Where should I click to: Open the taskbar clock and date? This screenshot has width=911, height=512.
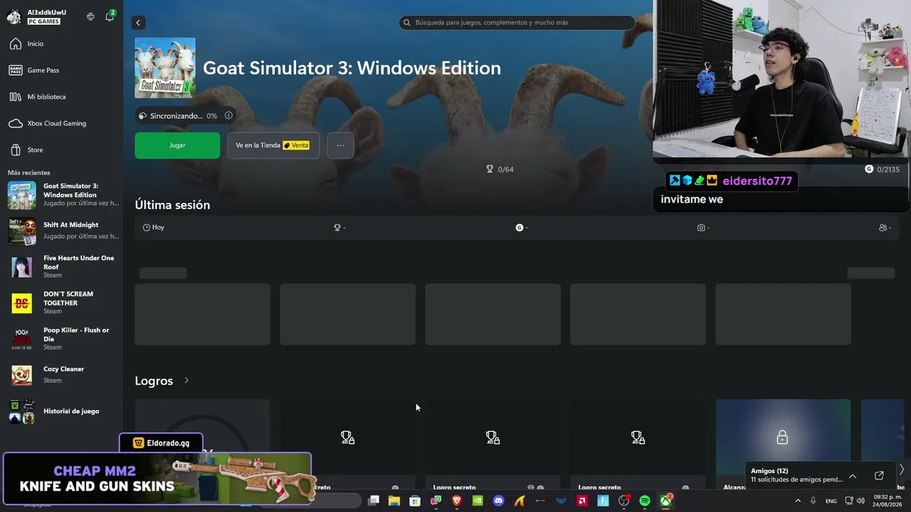(x=888, y=501)
